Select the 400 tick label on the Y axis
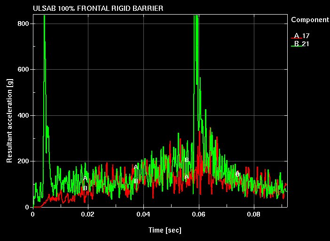The image size is (330, 241). 24,115
